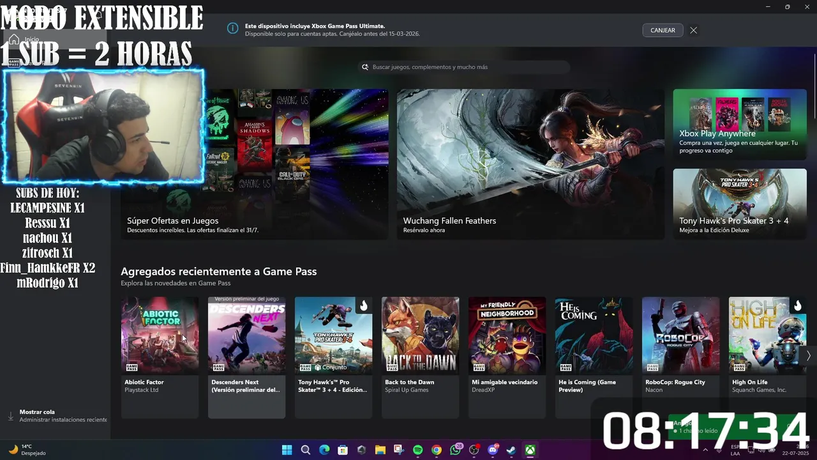This screenshot has width=817, height=460.
Task: Open the Windows Start menu
Action: (x=287, y=450)
